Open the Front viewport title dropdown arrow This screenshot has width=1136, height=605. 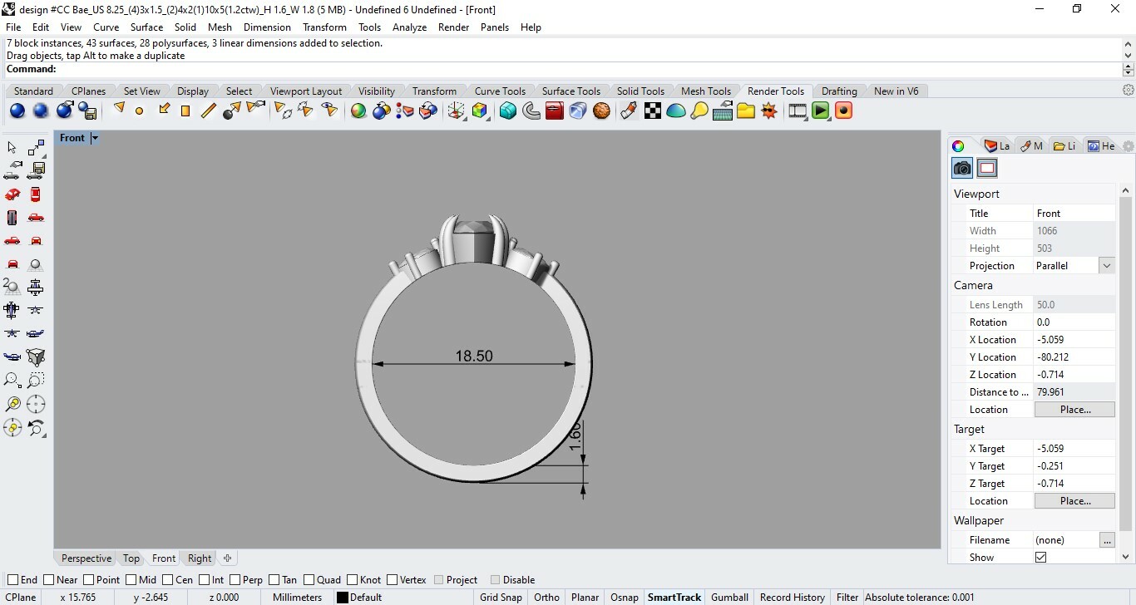(95, 138)
